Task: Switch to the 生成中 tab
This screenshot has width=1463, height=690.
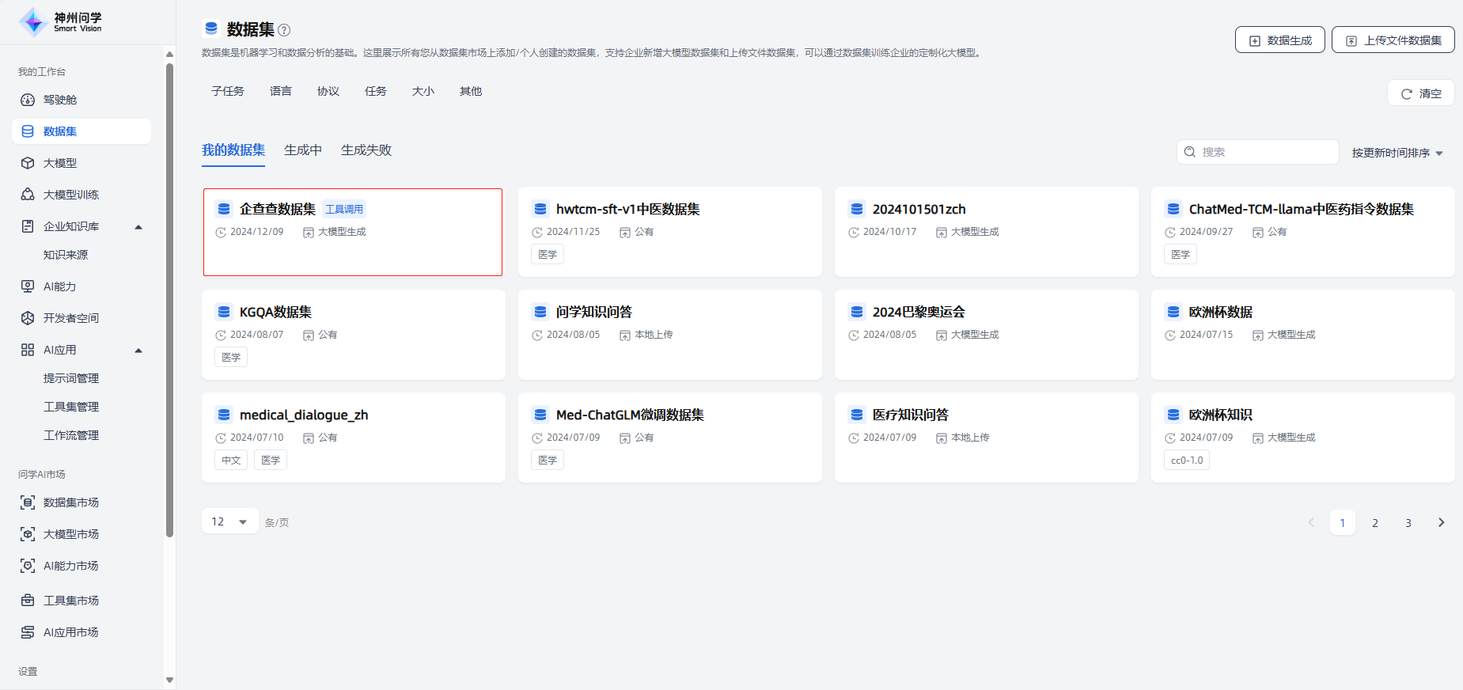Action: coord(303,150)
